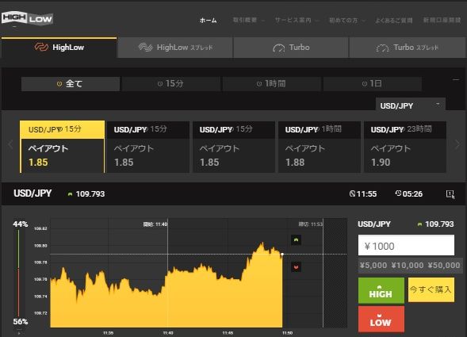467x337 pixels.
Task: Set amount to ¥50,000
Action: pyautogui.click(x=444, y=265)
